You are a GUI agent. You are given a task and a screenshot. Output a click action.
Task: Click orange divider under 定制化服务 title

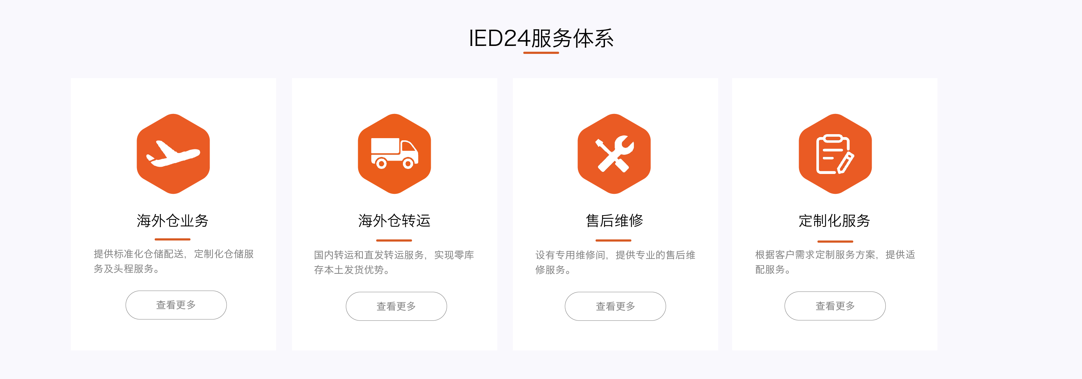(x=835, y=242)
